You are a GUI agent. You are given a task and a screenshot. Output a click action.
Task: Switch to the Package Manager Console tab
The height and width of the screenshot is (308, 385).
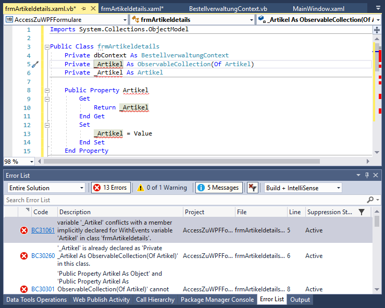pos(217,300)
